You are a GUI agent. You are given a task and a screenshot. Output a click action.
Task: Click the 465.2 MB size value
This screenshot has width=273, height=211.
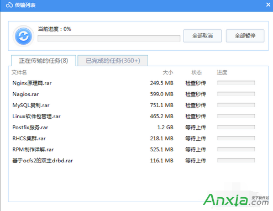click(x=162, y=116)
